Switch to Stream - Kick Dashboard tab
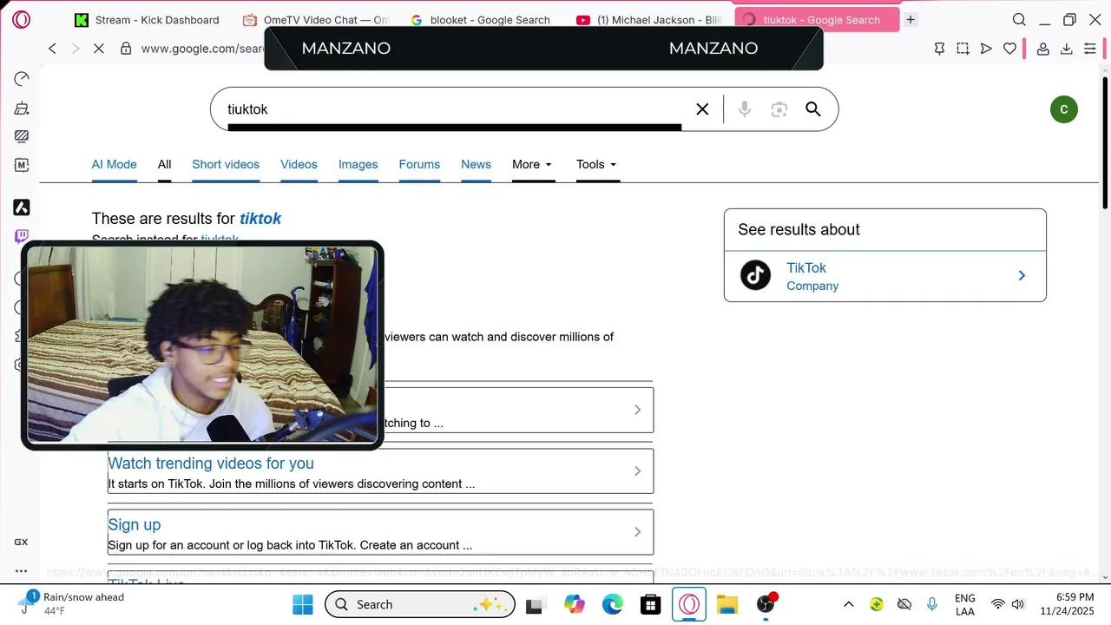This screenshot has height=625, width=1111. (147, 19)
